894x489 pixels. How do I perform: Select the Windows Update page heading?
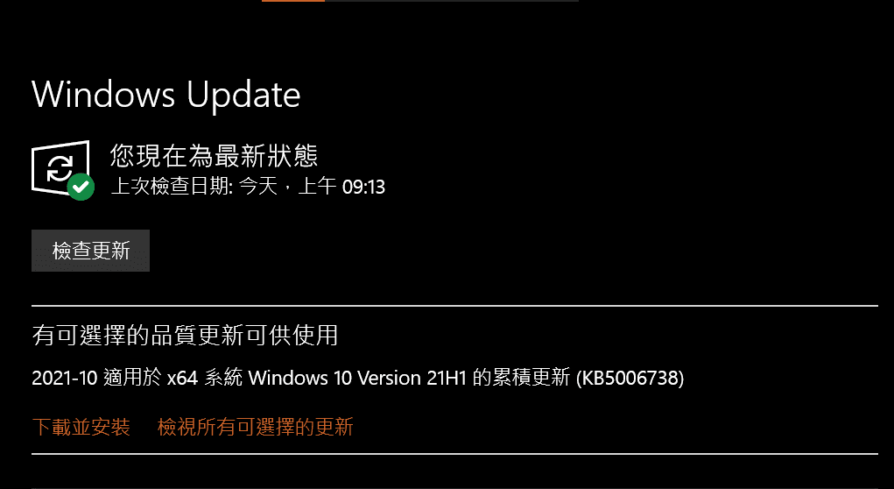point(165,95)
